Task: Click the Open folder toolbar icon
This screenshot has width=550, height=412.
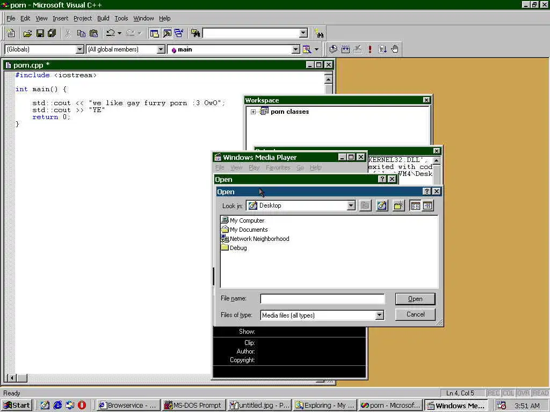Action: click(x=27, y=33)
